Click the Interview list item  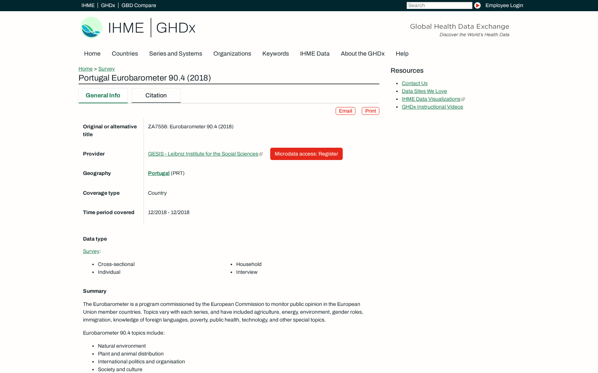click(x=247, y=272)
